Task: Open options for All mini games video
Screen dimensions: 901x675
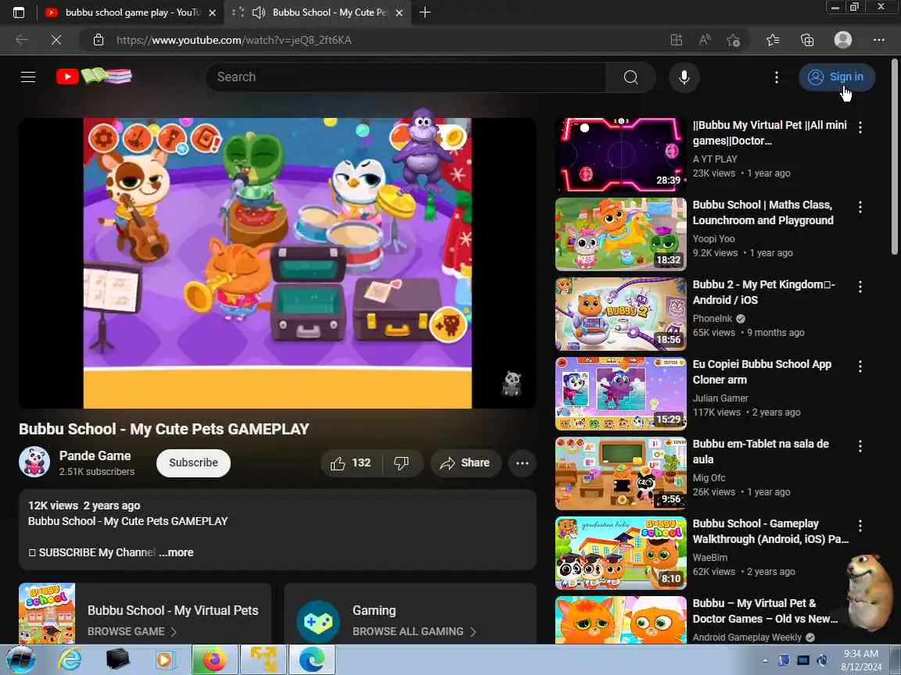Action: coord(860,127)
